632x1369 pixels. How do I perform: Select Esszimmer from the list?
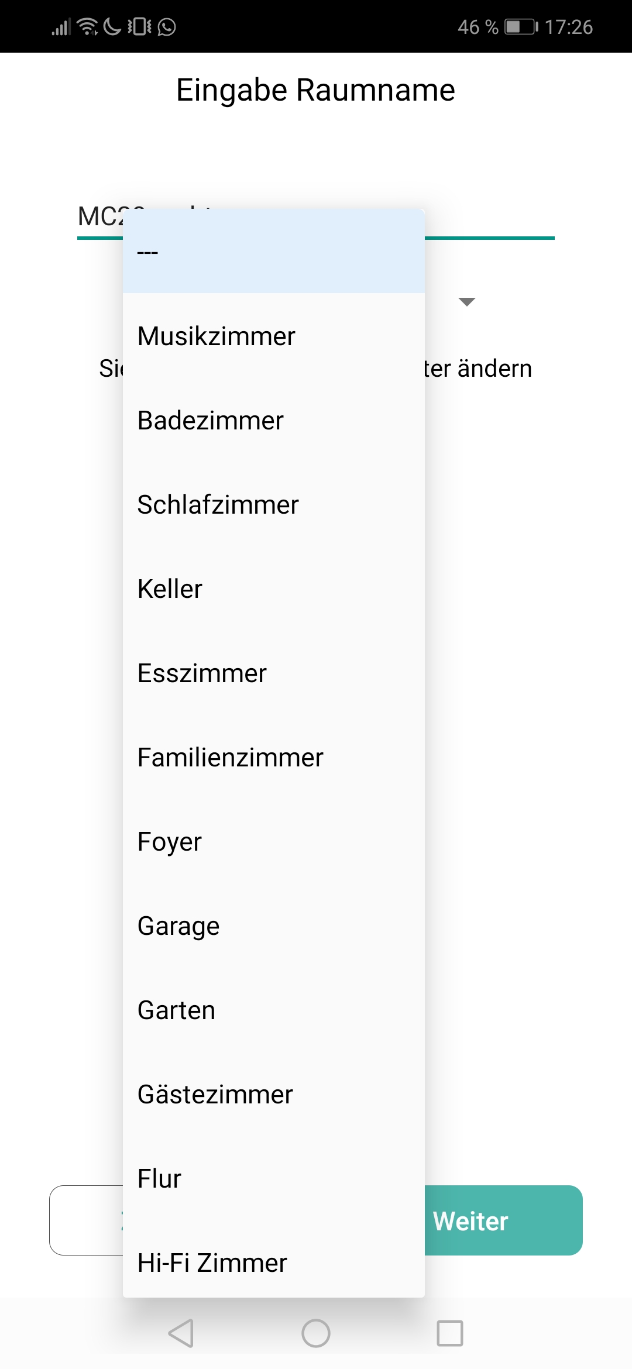[273, 673]
